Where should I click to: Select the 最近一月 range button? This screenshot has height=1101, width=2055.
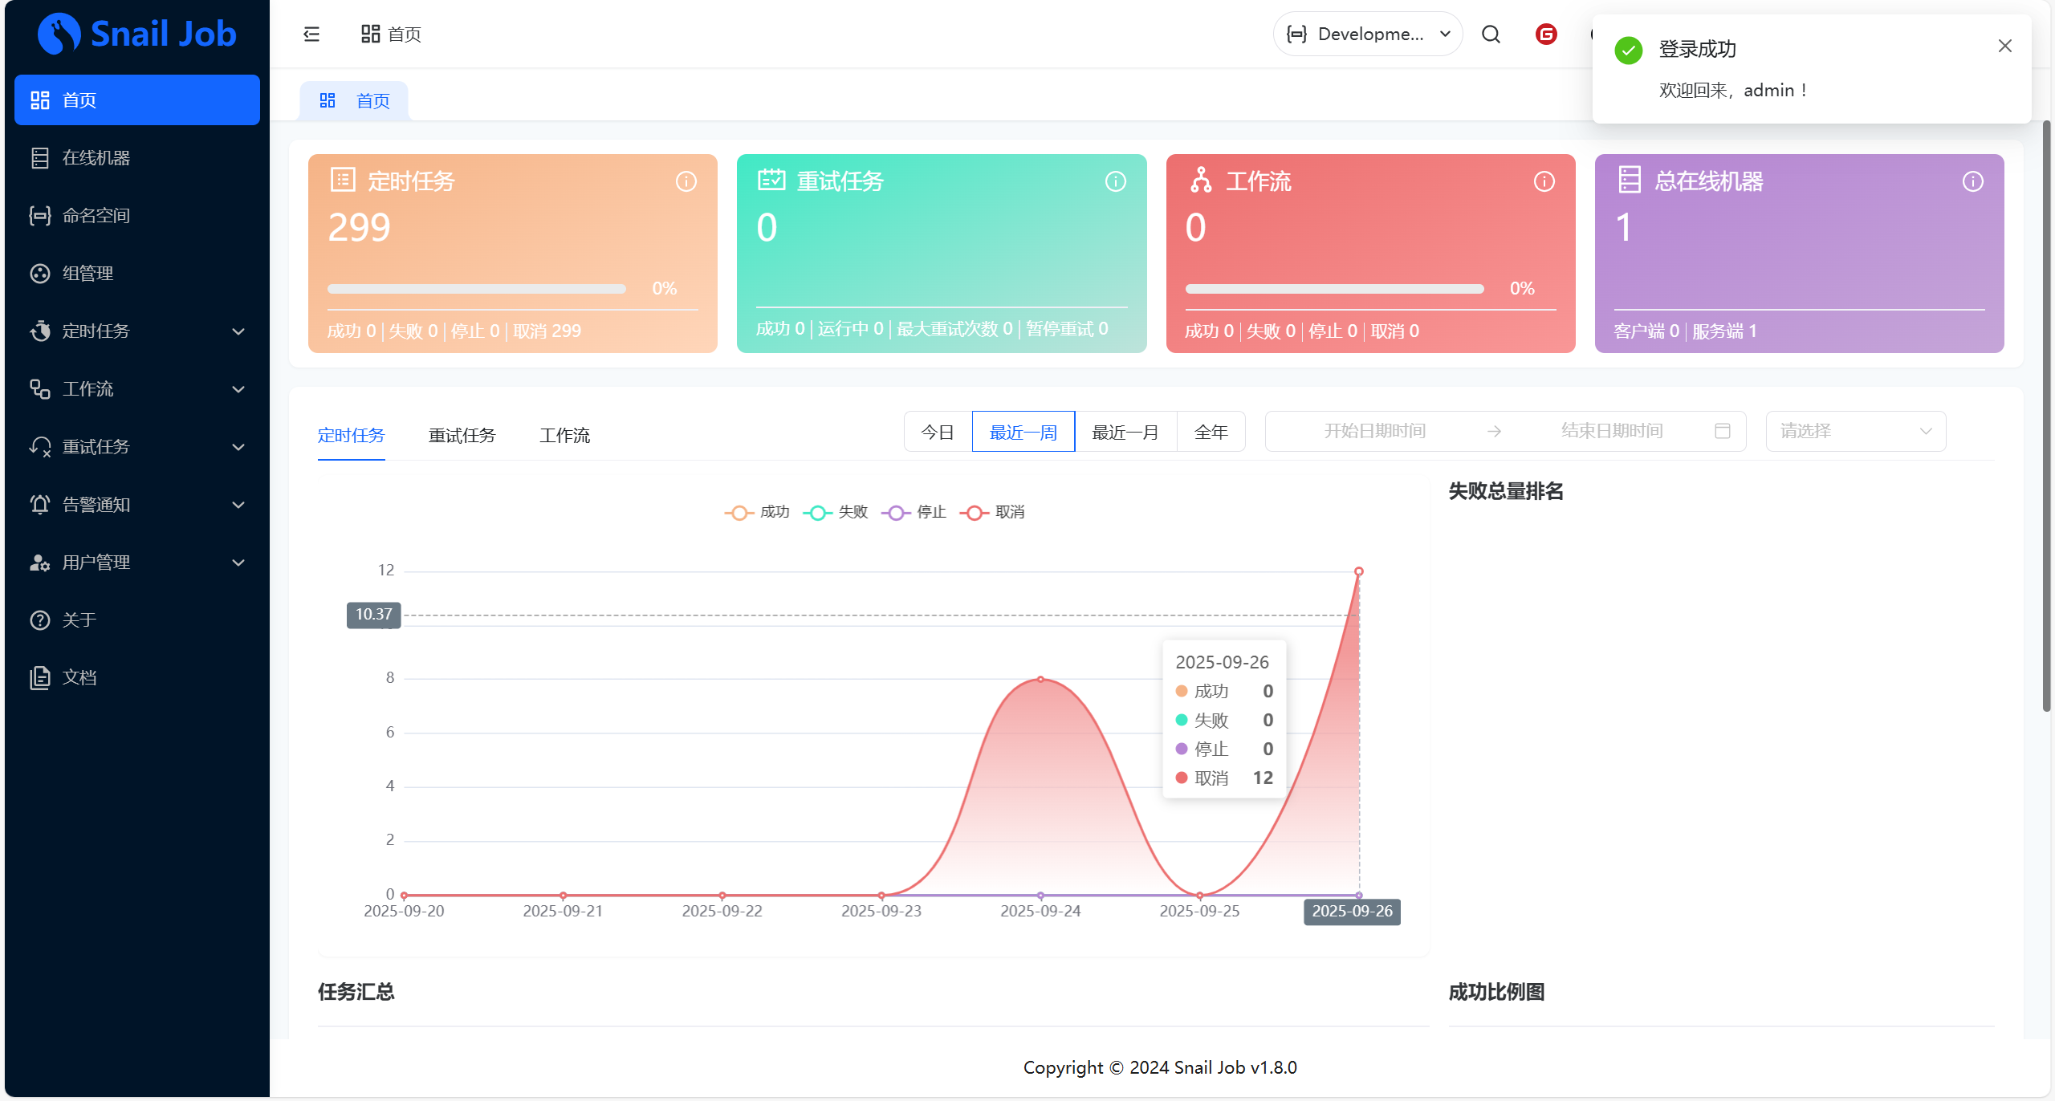(x=1125, y=432)
